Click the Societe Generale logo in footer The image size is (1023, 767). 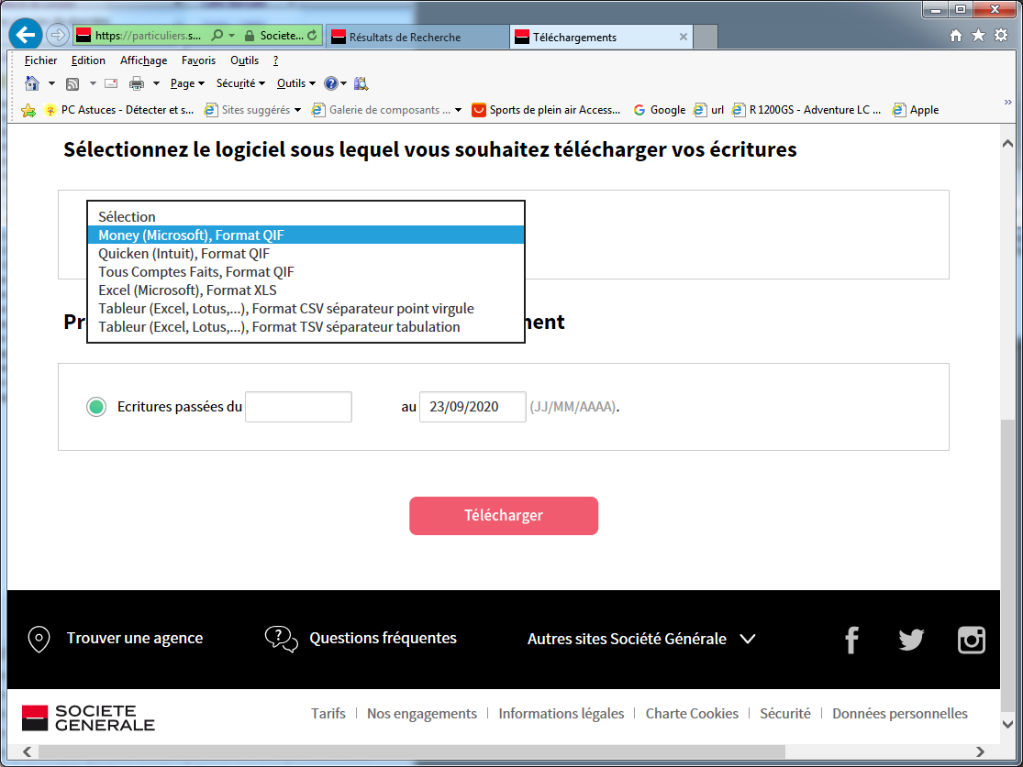coord(88,718)
